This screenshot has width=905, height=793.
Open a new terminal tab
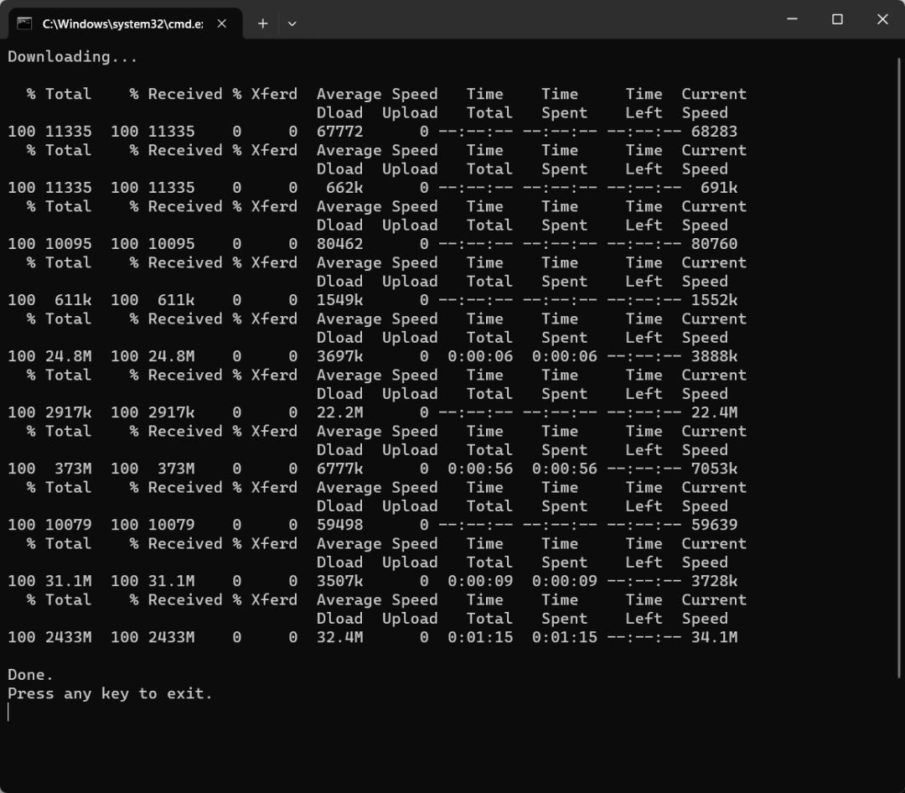[x=262, y=23]
